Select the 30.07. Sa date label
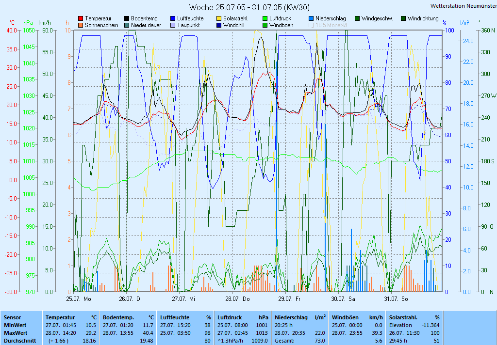Image resolution: width=497 pixels, height=345 pixels. [343, 299]
